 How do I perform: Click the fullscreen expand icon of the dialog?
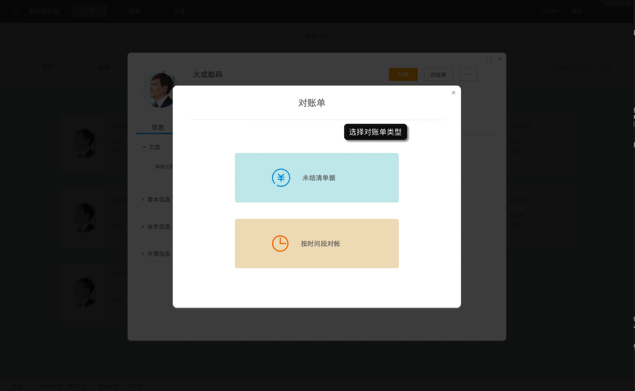click(x=489, y=59)
